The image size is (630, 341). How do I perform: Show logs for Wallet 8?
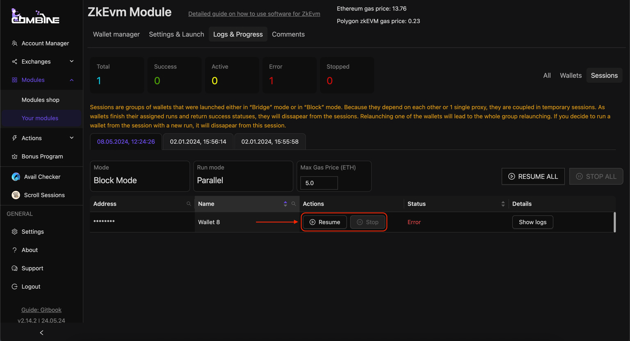coord(532,222)
